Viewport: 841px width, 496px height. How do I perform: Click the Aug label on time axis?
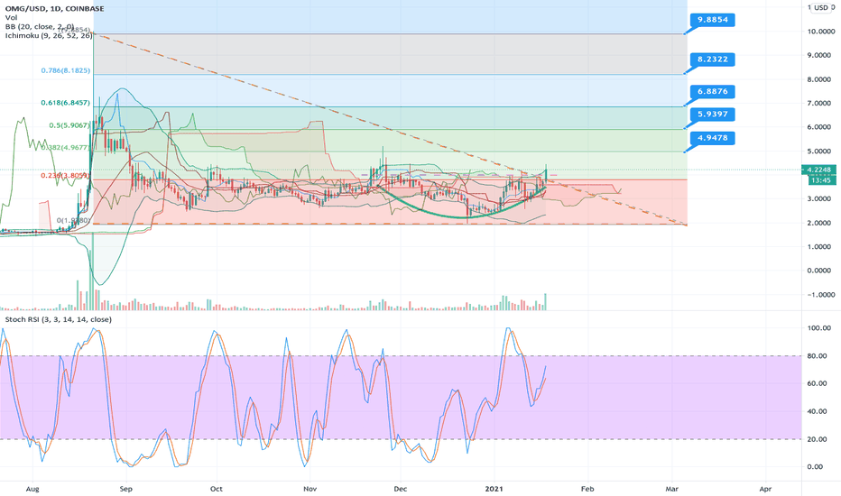[x=32, y=489]
